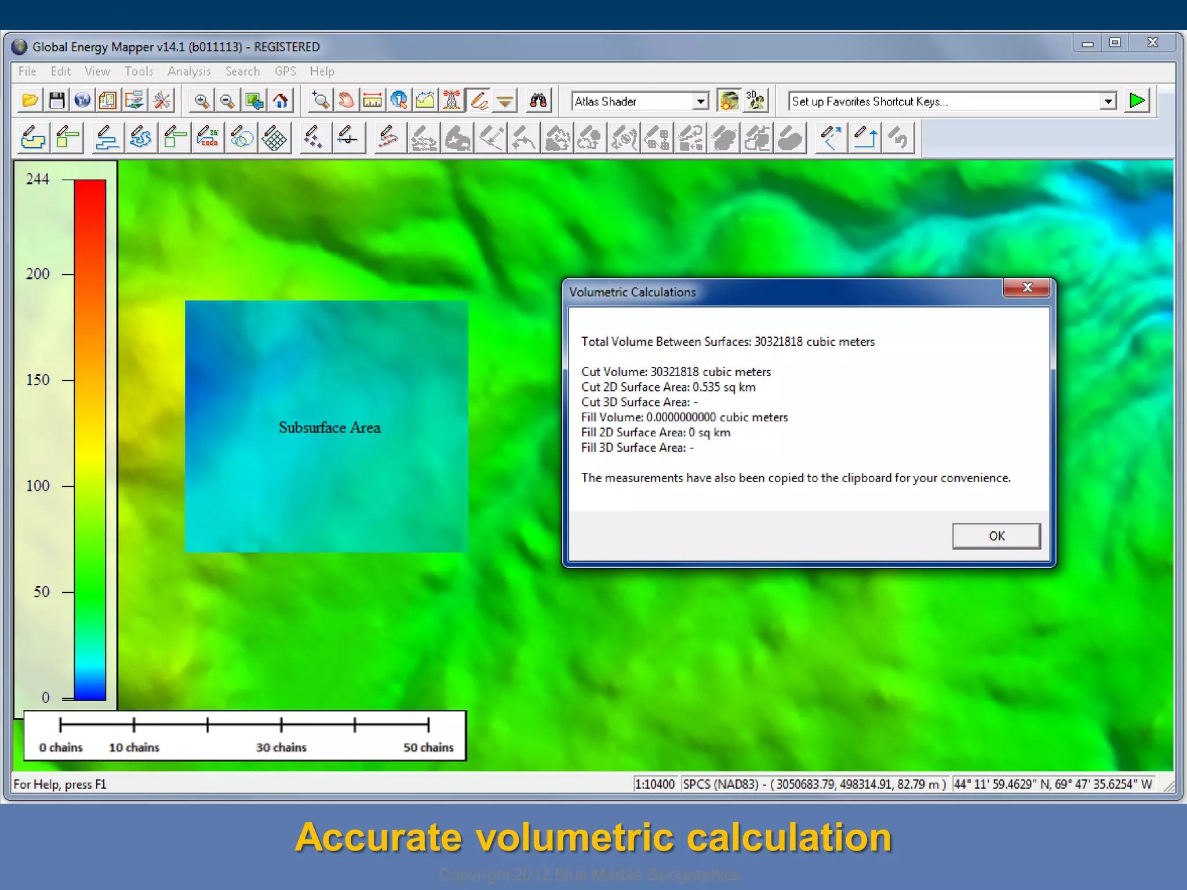Screen dimensions: 1187x890
Task: Select the Zoom tool with plus magnifier
Action: (x=320, y=101)
